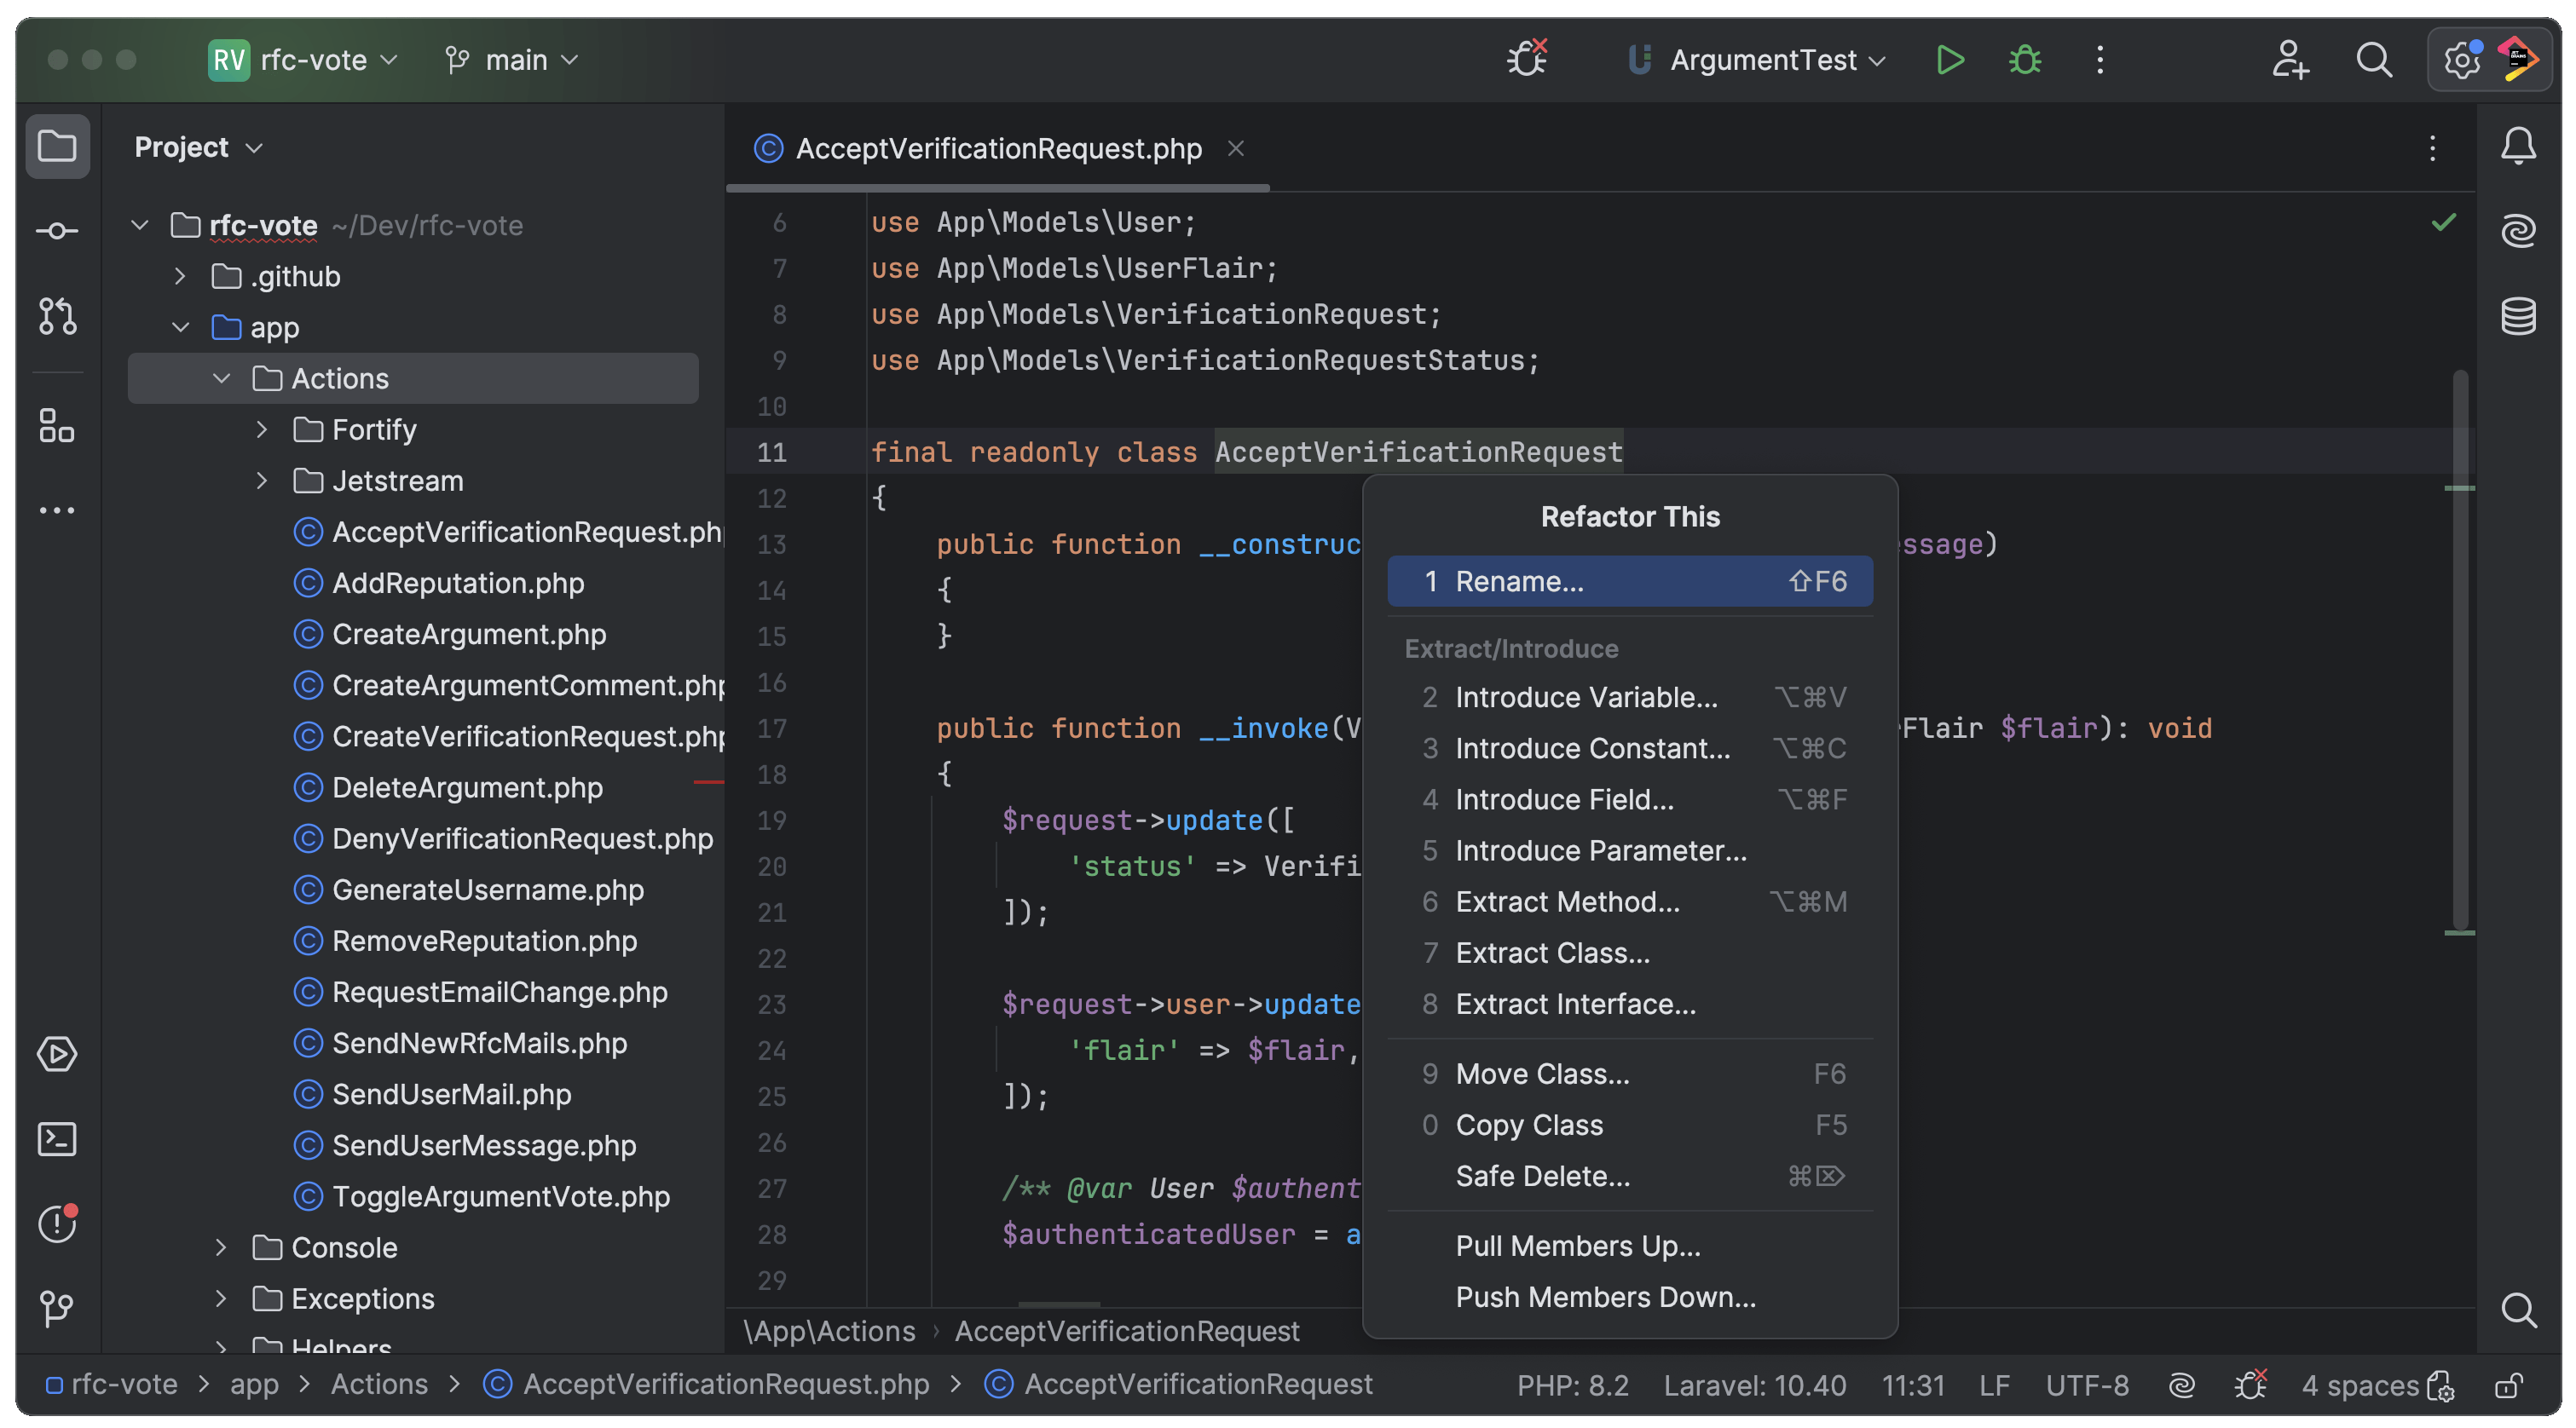Open the Problems tool window icon
Image resolution: width=2576 pixels, height=1428 pixels.
pos(57,1224)
